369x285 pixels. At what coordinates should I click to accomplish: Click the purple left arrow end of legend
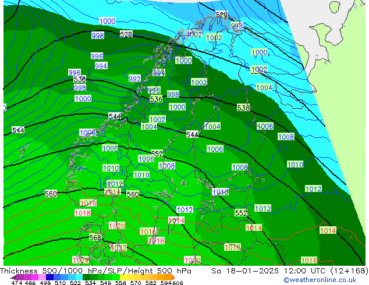click(13, 277)
